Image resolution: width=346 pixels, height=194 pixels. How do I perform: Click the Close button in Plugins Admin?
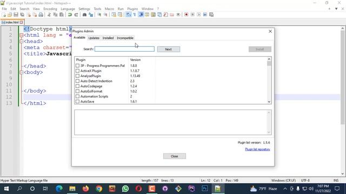point(174,156)
